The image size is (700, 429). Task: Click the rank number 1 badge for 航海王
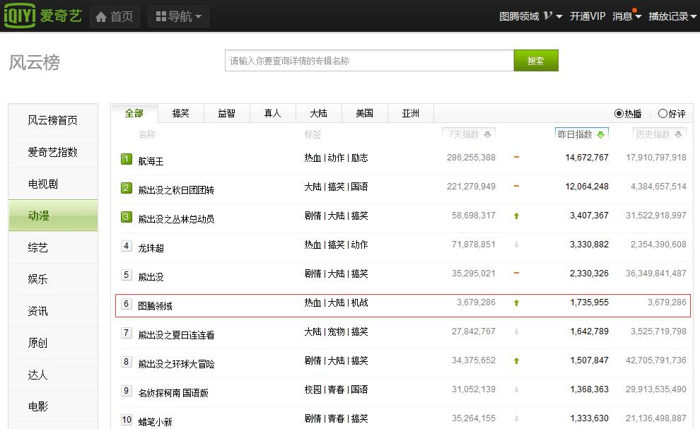tap(126, 158)
